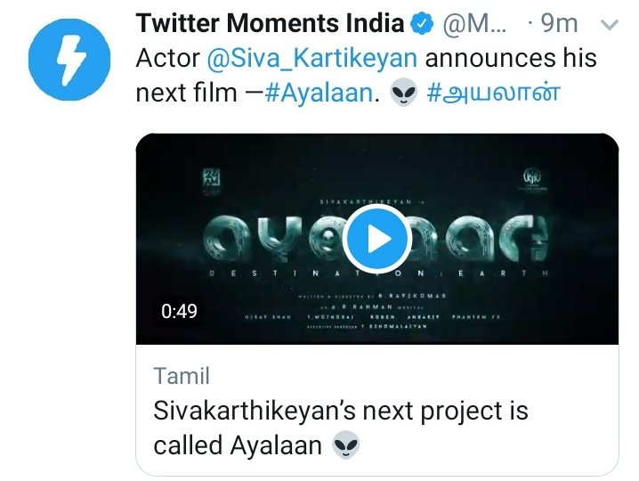Click the truncated @M... handle
This screenshot has width=639, height=481.
tap(474, 24)
